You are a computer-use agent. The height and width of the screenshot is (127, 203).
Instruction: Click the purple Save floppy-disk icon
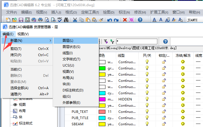point(21,20)
